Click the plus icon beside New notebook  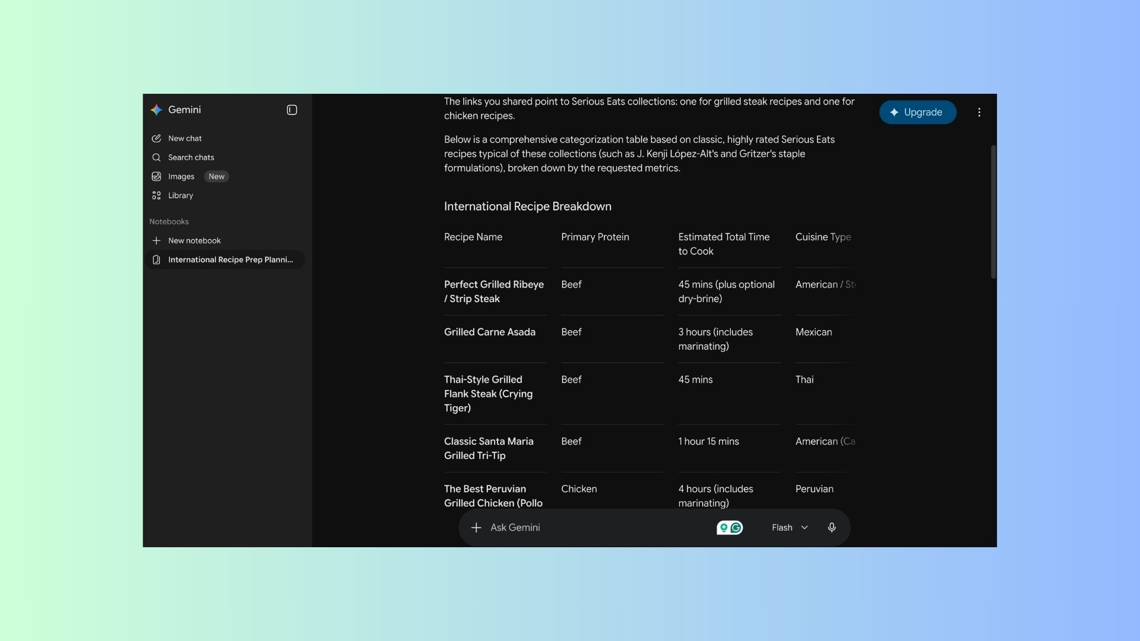(156, 240)
